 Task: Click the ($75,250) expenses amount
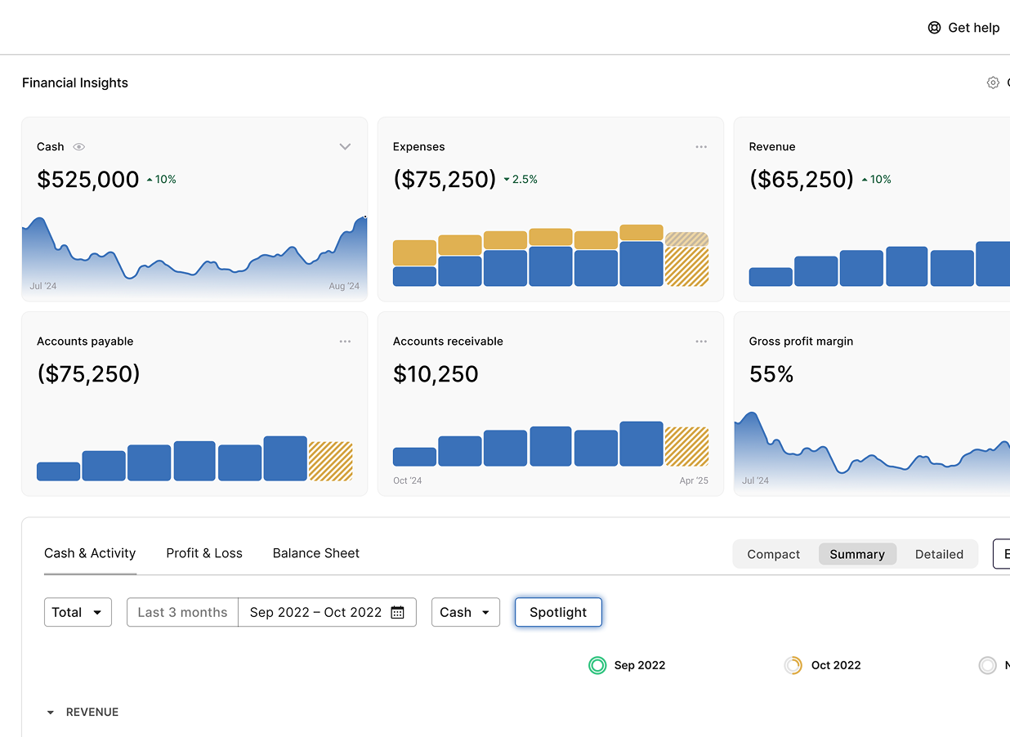[445, 180]
